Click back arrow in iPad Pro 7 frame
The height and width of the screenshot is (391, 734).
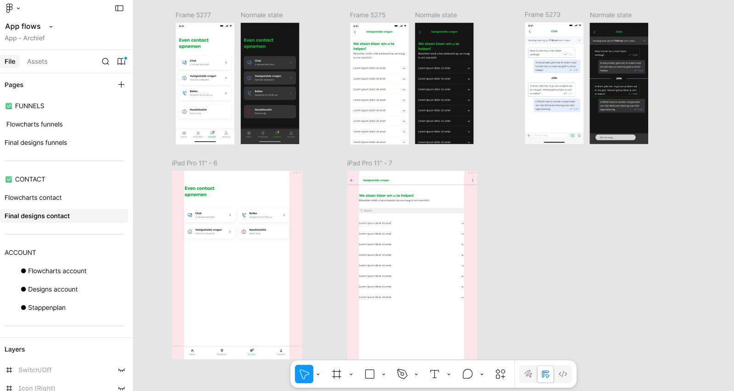point(351,180)
